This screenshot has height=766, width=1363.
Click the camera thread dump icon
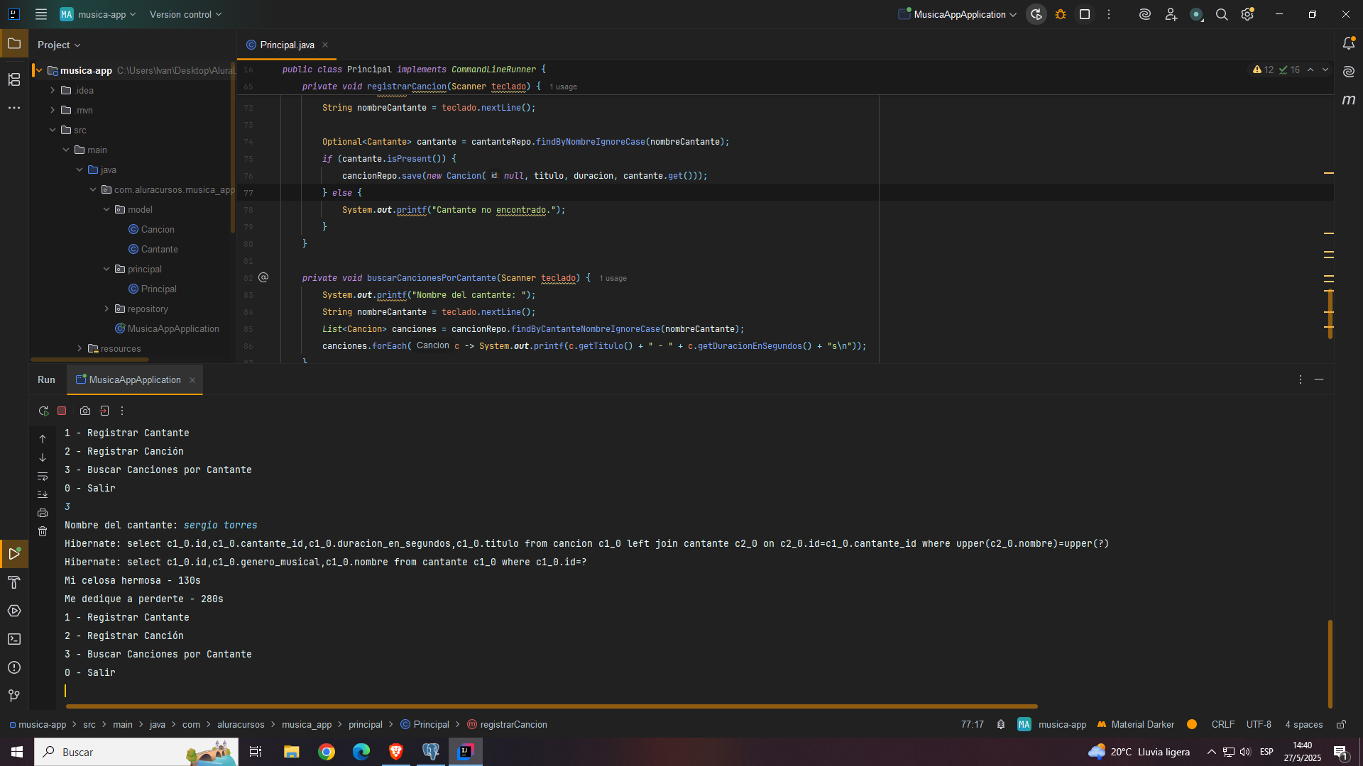pyautogui.click(x=85, y=411)
